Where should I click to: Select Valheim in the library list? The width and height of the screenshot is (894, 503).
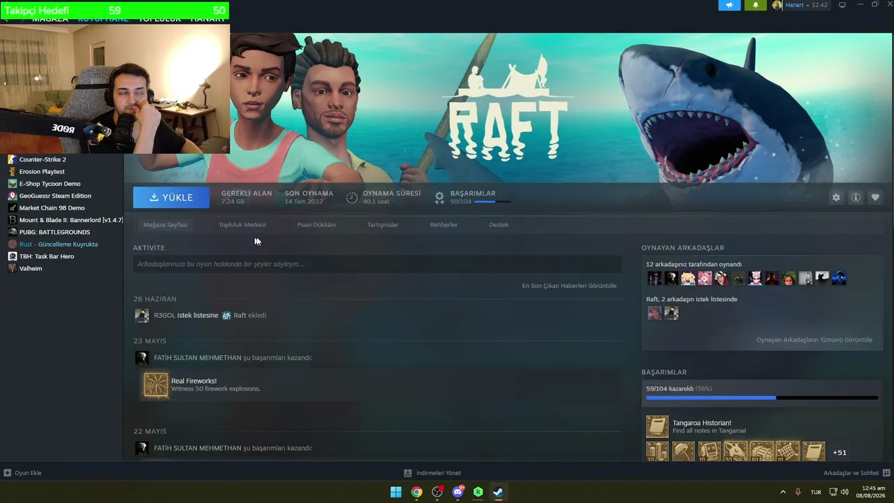click(31, 268)
